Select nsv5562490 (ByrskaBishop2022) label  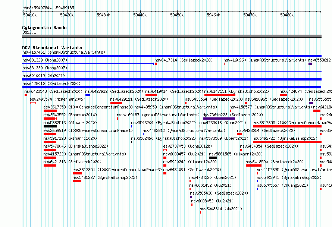pyautogui.click(x=163, y=138)
